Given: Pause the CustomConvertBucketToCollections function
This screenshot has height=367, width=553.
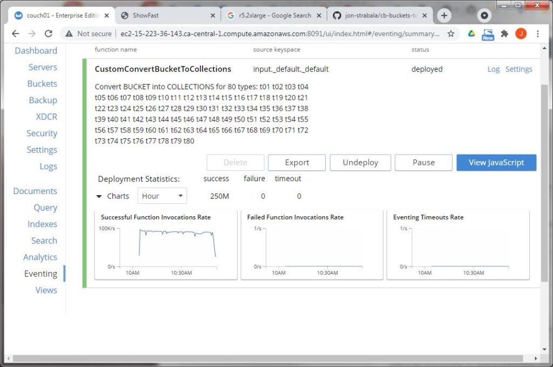Looking at the screenshot, I should [x=423, y=162].
